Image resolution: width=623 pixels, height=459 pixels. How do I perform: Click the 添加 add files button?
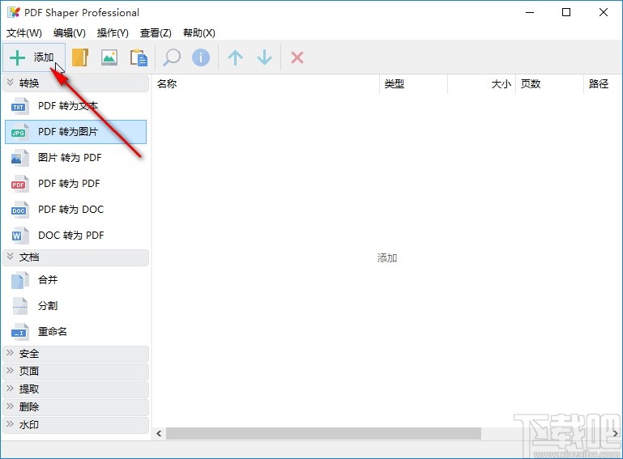click(x=34, y=57)
